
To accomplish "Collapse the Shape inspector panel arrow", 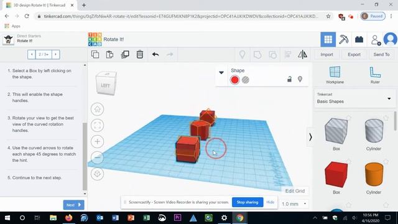I will pos(221,73).
